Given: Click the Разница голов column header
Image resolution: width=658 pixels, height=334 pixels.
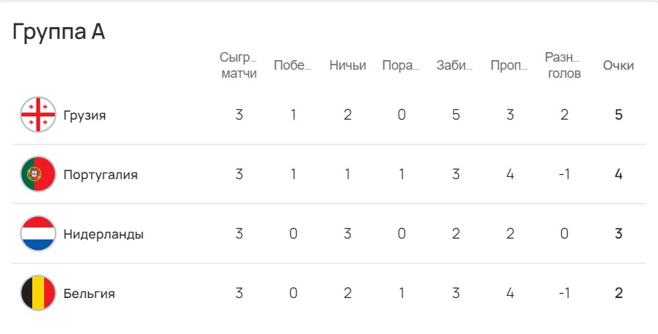Looking at the screenshot, I should (x=563, y=65).
